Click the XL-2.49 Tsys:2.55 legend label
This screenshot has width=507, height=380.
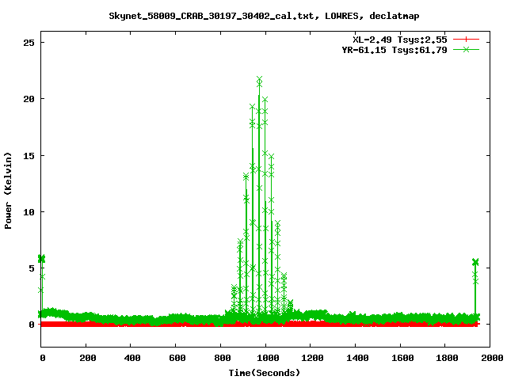click(x=399, y=40)
